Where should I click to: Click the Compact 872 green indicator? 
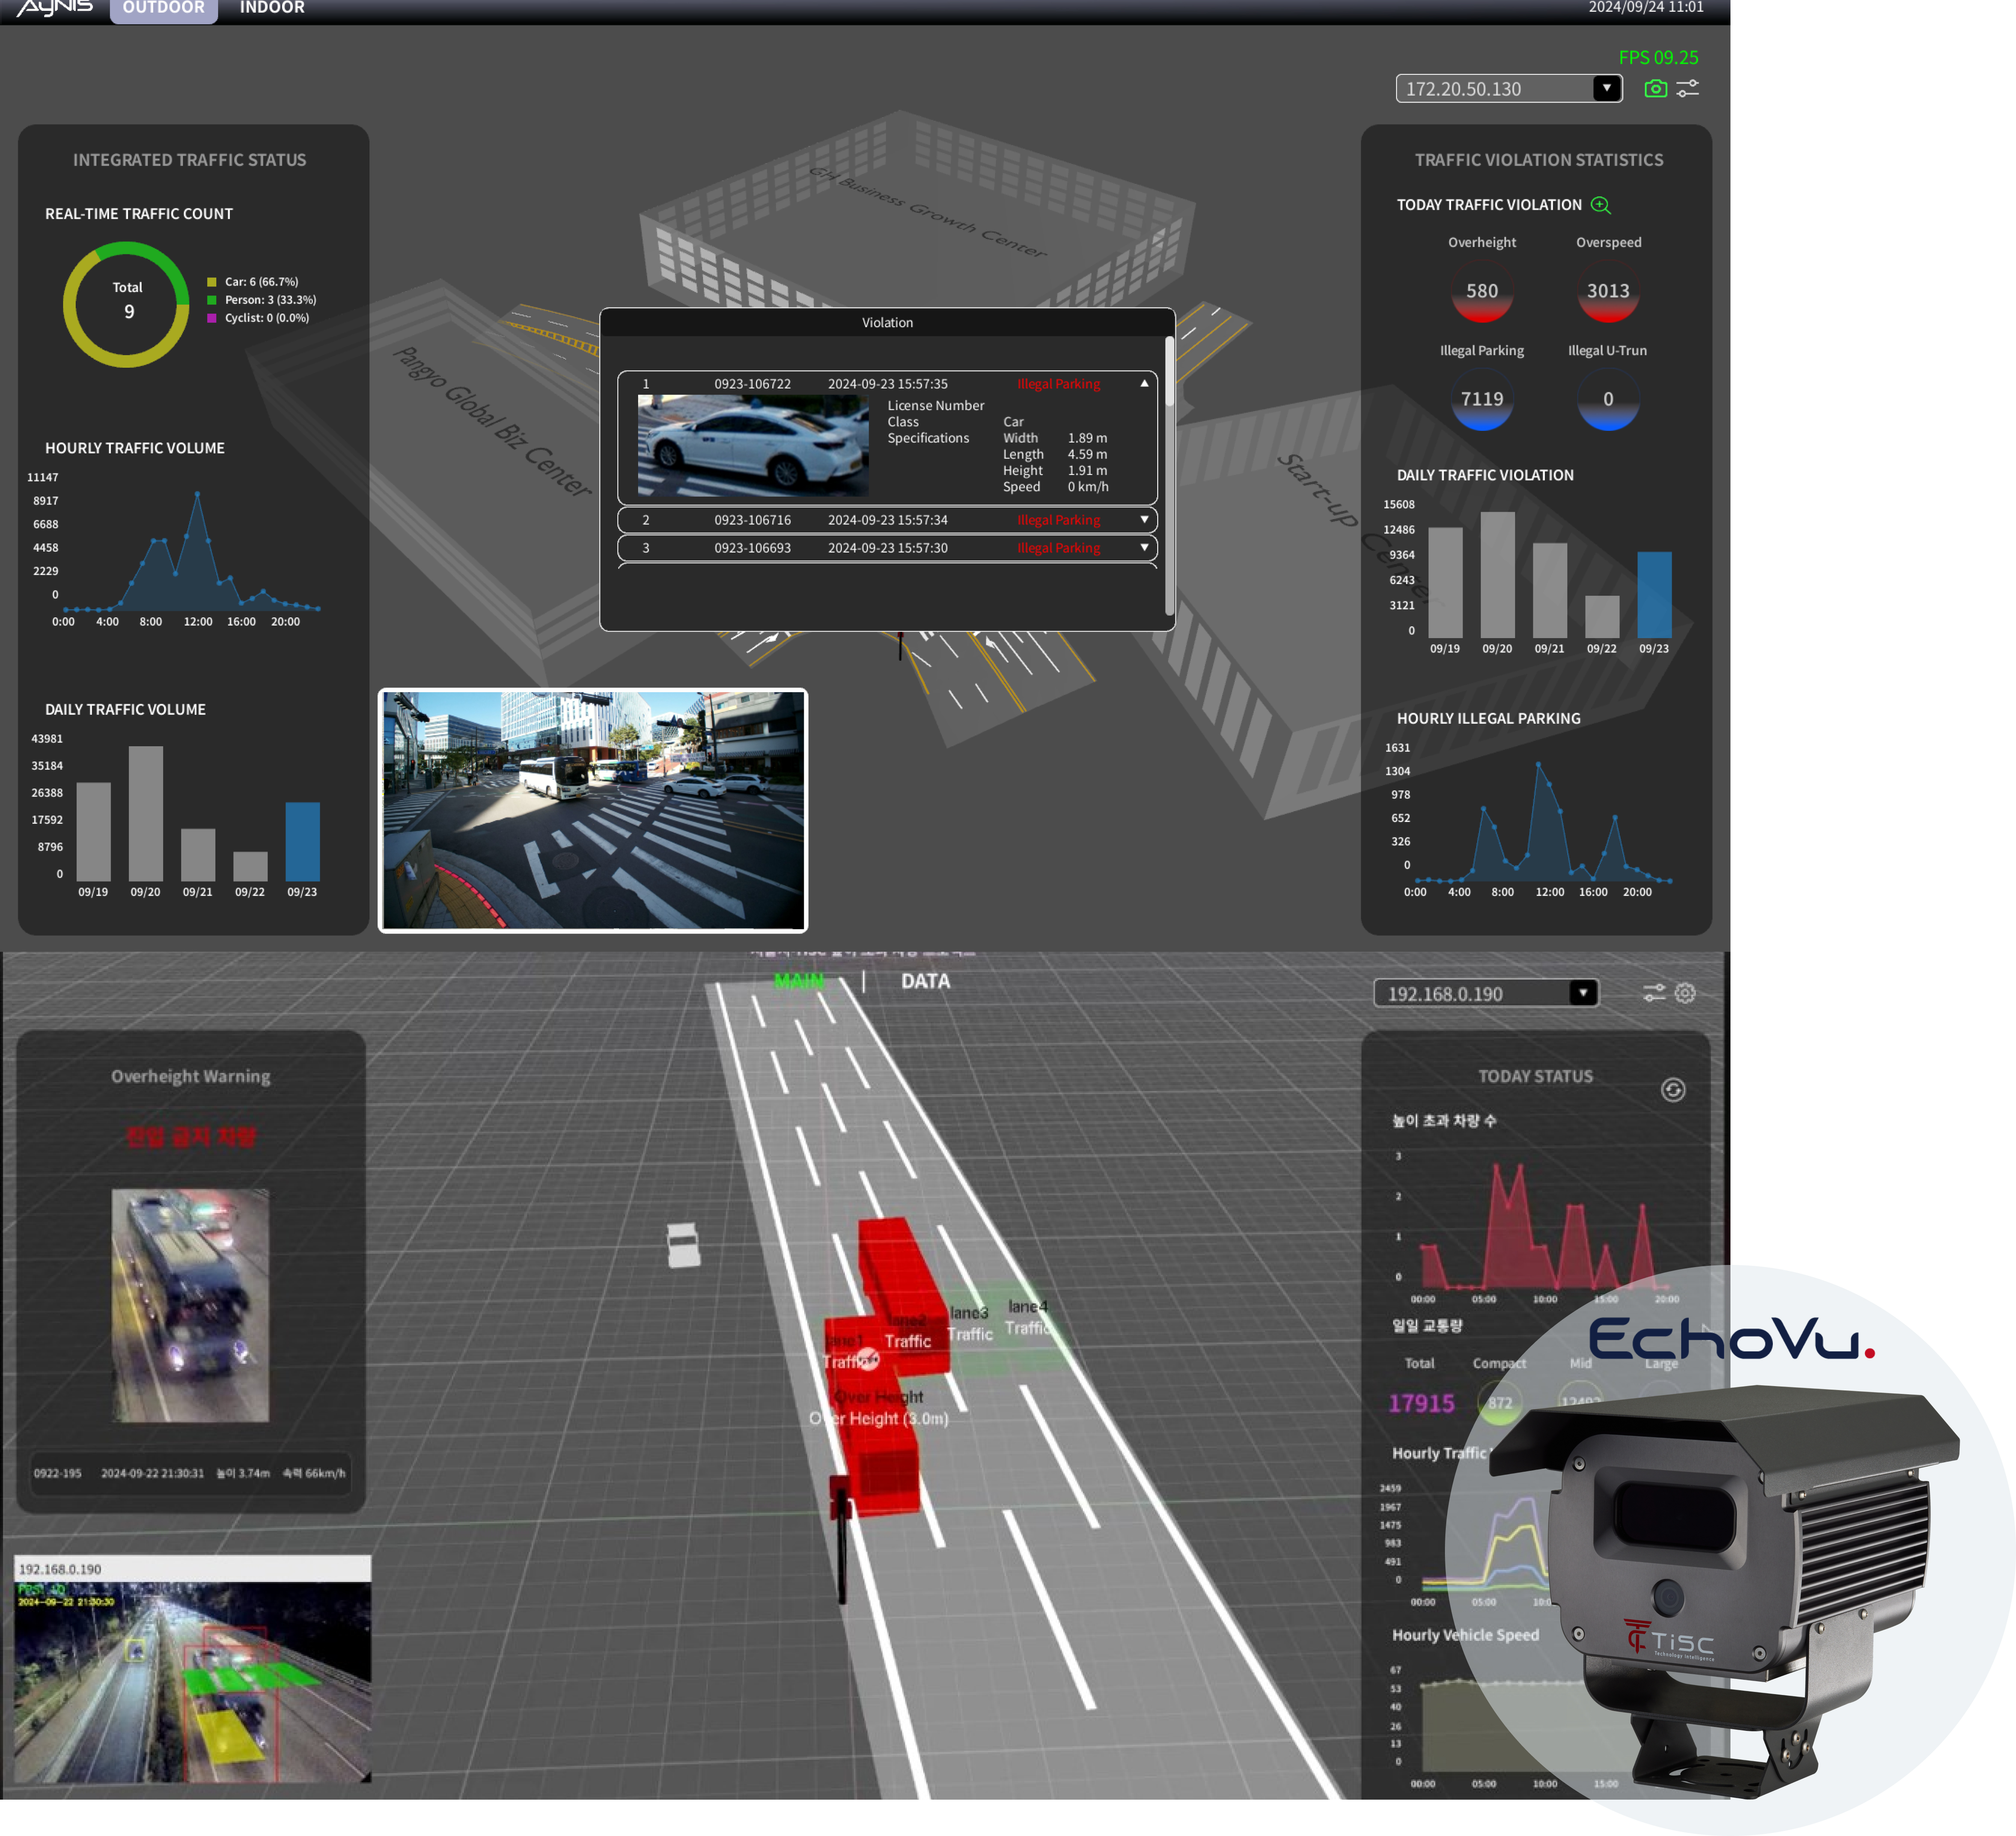tap(1500, 1403)
